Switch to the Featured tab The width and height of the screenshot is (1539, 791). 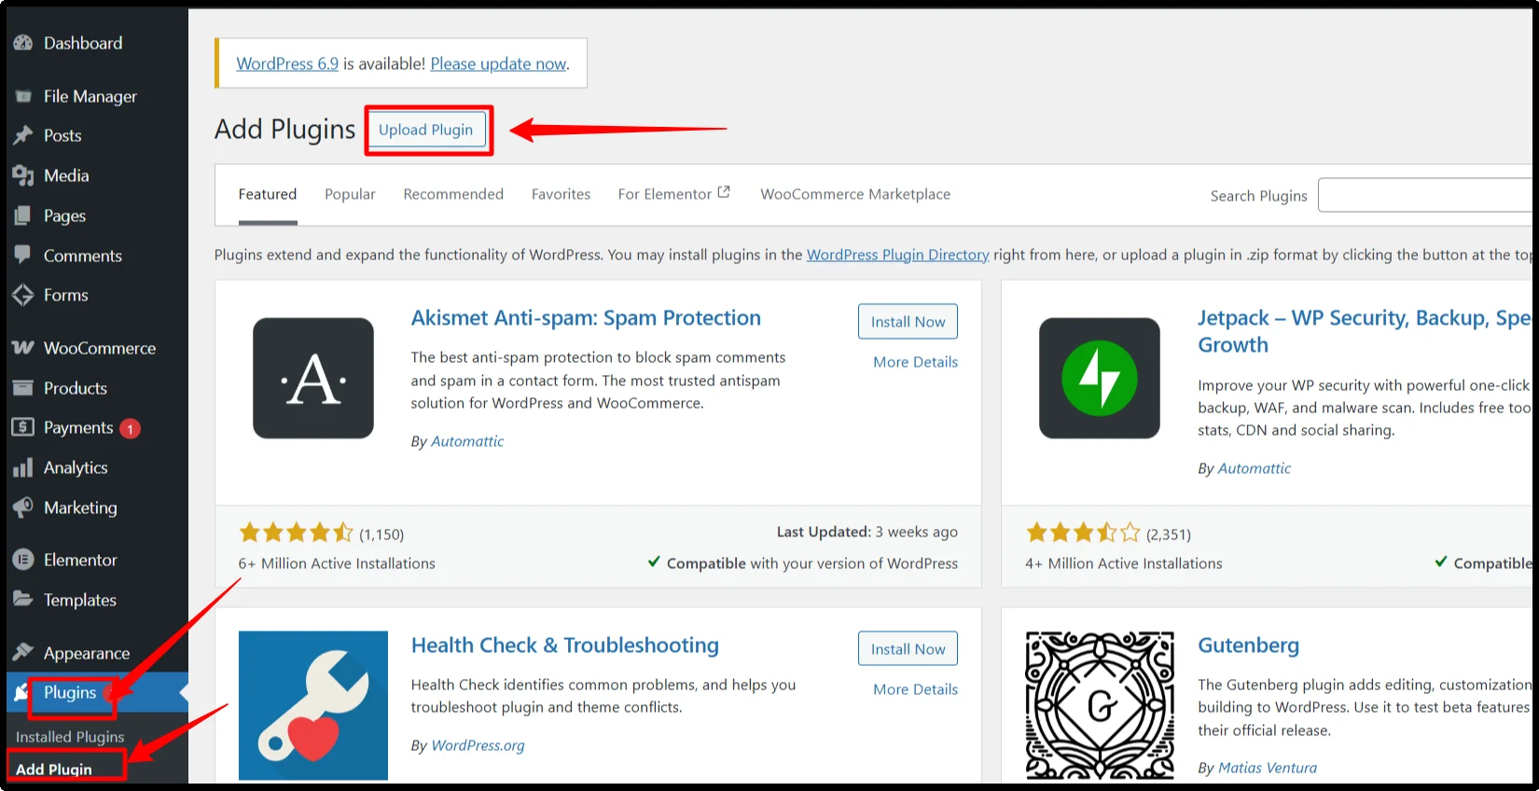pos(268,194)
